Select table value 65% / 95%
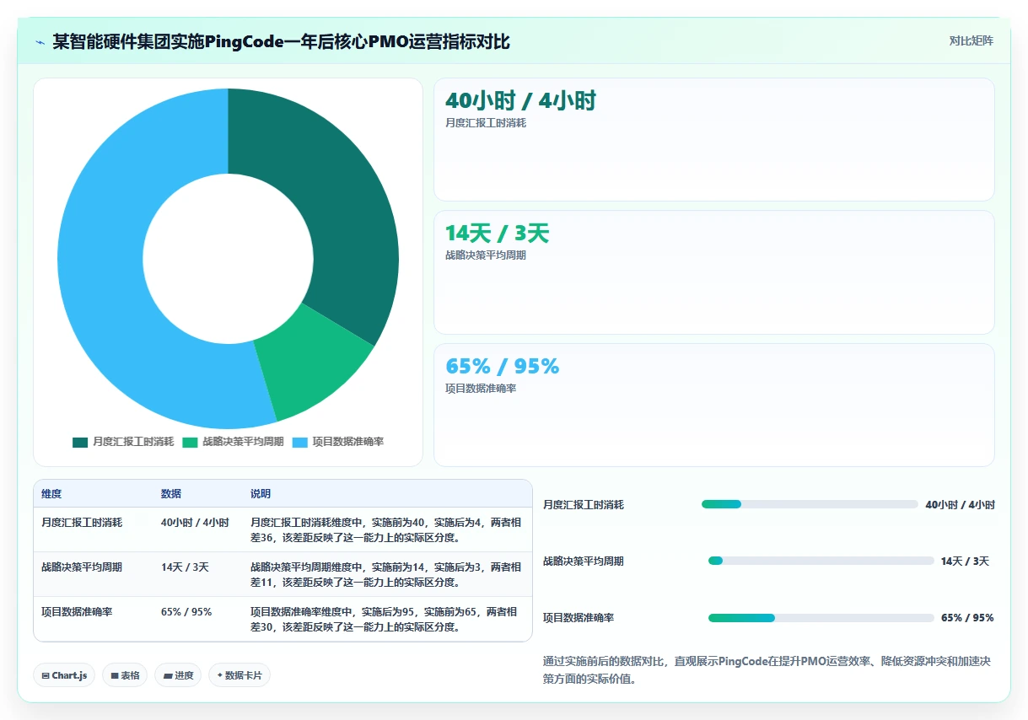1028x720 pixels. pos(186,612)
